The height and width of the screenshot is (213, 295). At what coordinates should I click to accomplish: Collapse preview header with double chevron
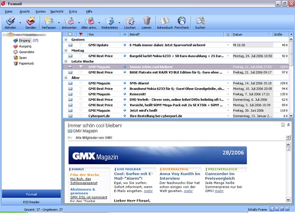point(288,125)
